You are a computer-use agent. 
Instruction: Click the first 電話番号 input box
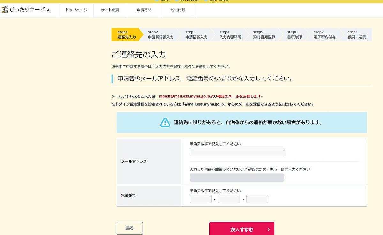pos(201,199)
